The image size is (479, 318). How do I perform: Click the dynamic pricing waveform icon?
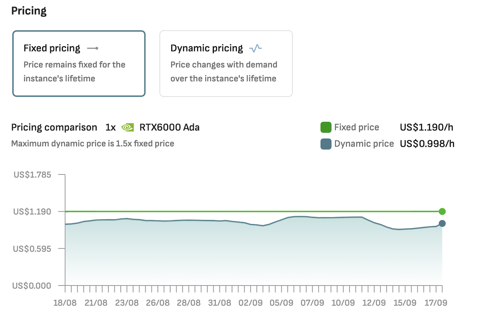coord(255,48)
